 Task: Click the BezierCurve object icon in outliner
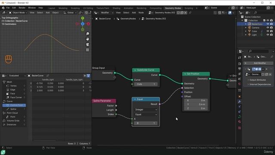coord(249,24)
